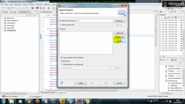Viewport: 185px width, 104px height.
Task: Click Deselect All button
Action: (119, 37)
